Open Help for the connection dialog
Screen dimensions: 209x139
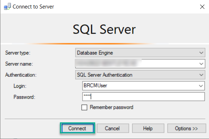(148, 128)
